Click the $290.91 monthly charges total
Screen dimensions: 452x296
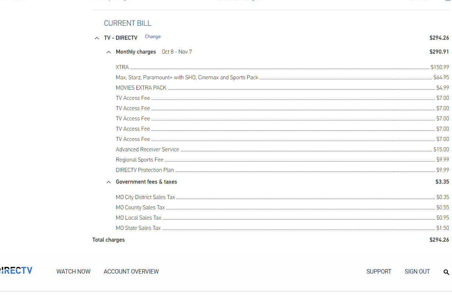click(x=439, y=52)
